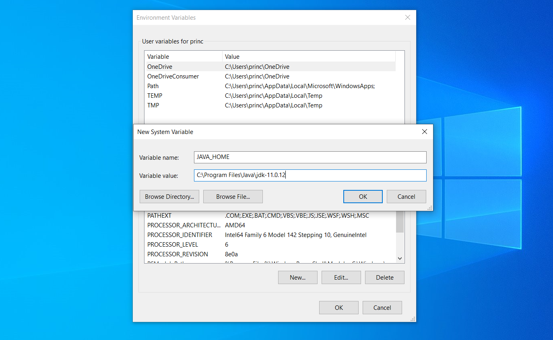Click Edit button under system variables
Screen dimensions: 553x340
click(x=341, y=278)
